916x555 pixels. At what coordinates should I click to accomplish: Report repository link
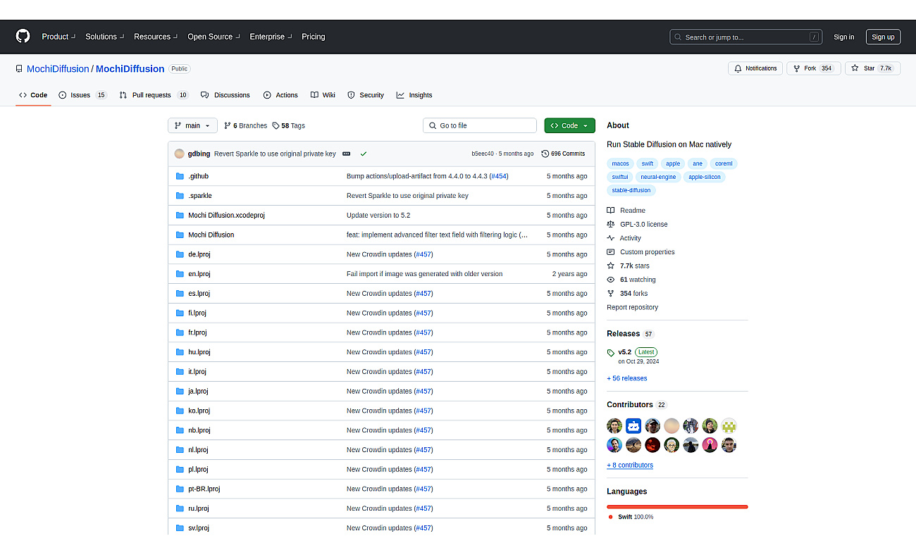tap(632, 307)
